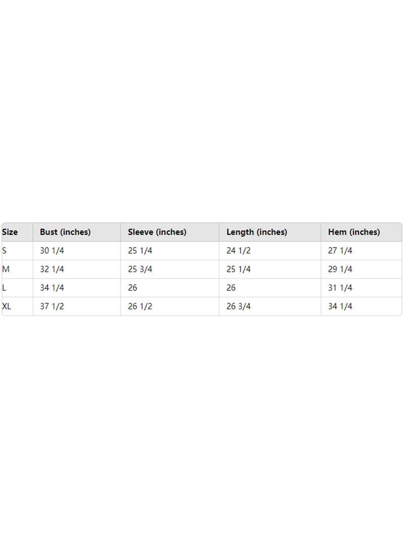
Task: Select the XL size row label
Action: point(8,307)
